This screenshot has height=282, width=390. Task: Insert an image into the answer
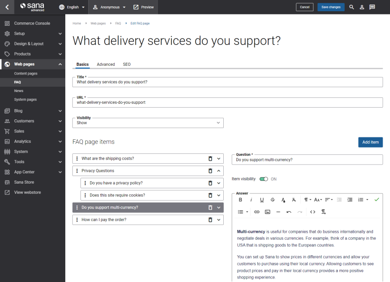click(268, 212)
